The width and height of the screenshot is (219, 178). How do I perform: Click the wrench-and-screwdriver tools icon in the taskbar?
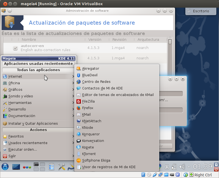[x=61, y=167]
